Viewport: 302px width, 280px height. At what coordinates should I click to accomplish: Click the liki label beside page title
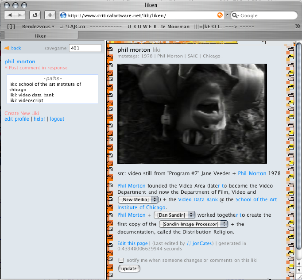coord(156,50)
